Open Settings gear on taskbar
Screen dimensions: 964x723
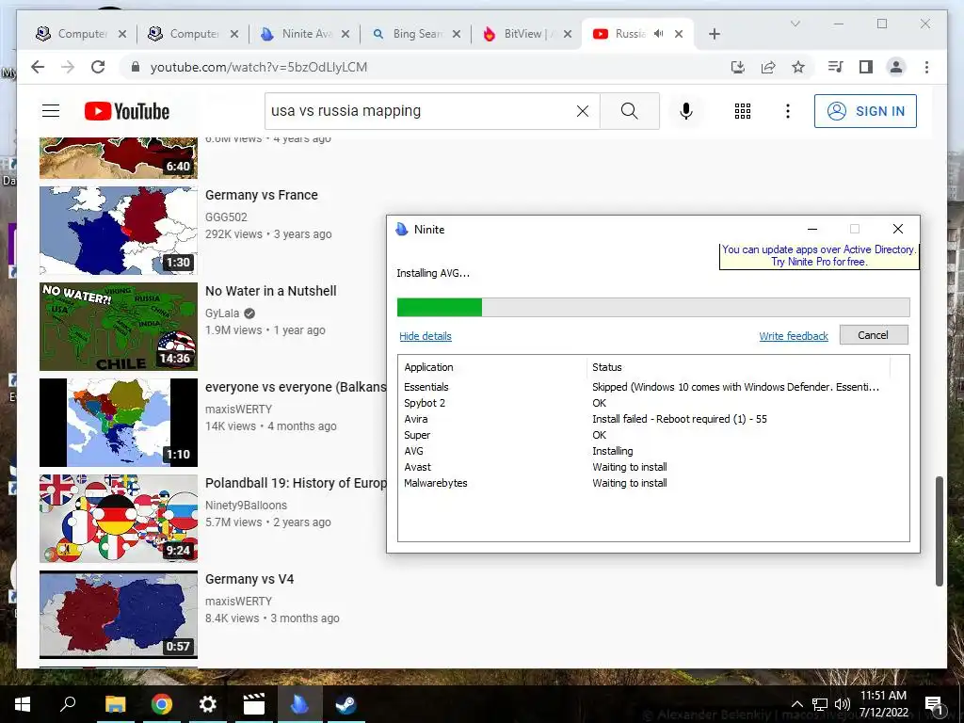(x=208, y=704)
